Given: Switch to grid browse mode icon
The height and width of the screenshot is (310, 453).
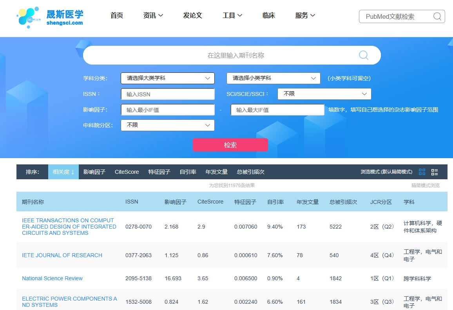Looking at the screenshot, I should coord(422,172).
